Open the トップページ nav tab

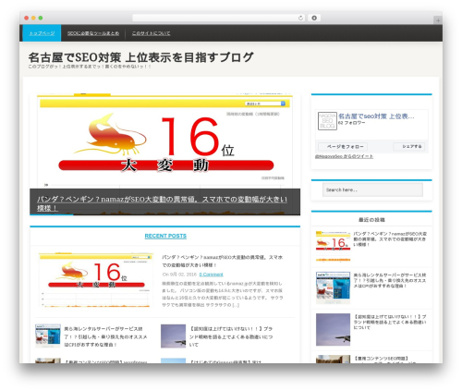coord(42,33)
